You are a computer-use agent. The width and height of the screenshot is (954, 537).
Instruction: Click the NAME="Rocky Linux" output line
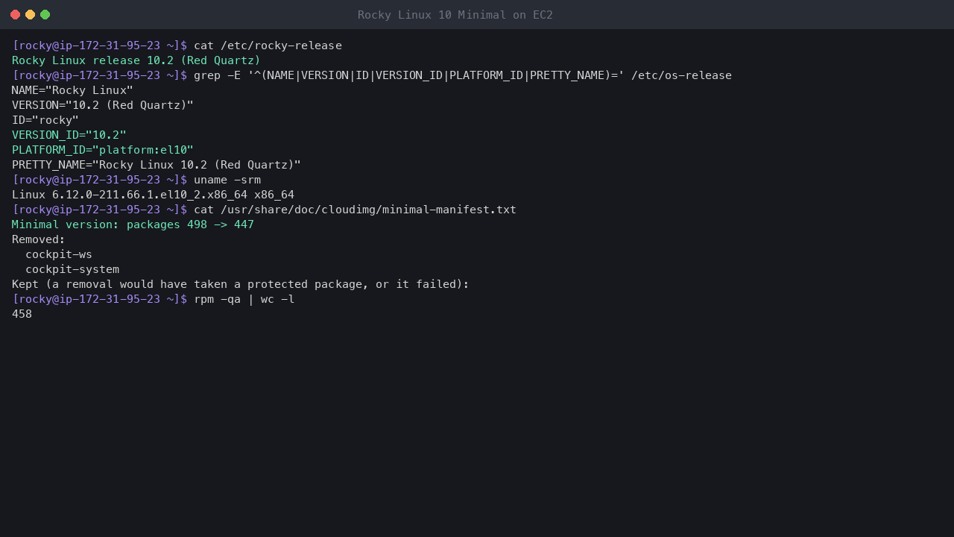point(72,90)
